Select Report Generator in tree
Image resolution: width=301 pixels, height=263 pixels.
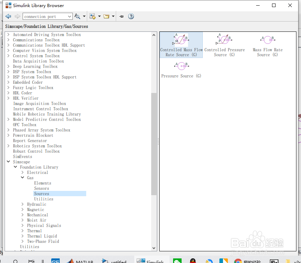tap(30, 141)
